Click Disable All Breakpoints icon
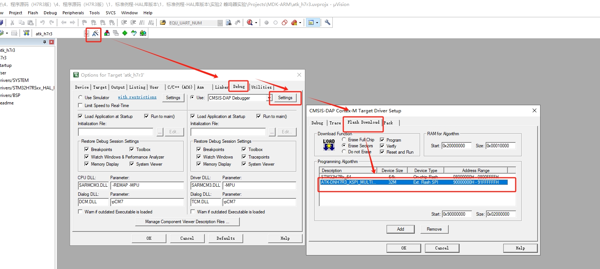 pos(285,23)
